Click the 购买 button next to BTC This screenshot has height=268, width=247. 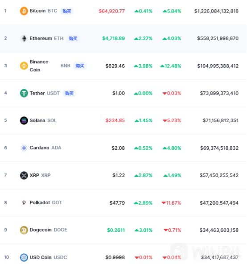click(67, 11)
